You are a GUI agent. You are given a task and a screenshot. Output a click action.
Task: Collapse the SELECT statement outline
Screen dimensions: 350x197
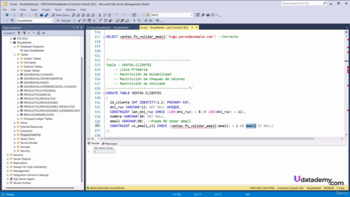tap(104, 37)
